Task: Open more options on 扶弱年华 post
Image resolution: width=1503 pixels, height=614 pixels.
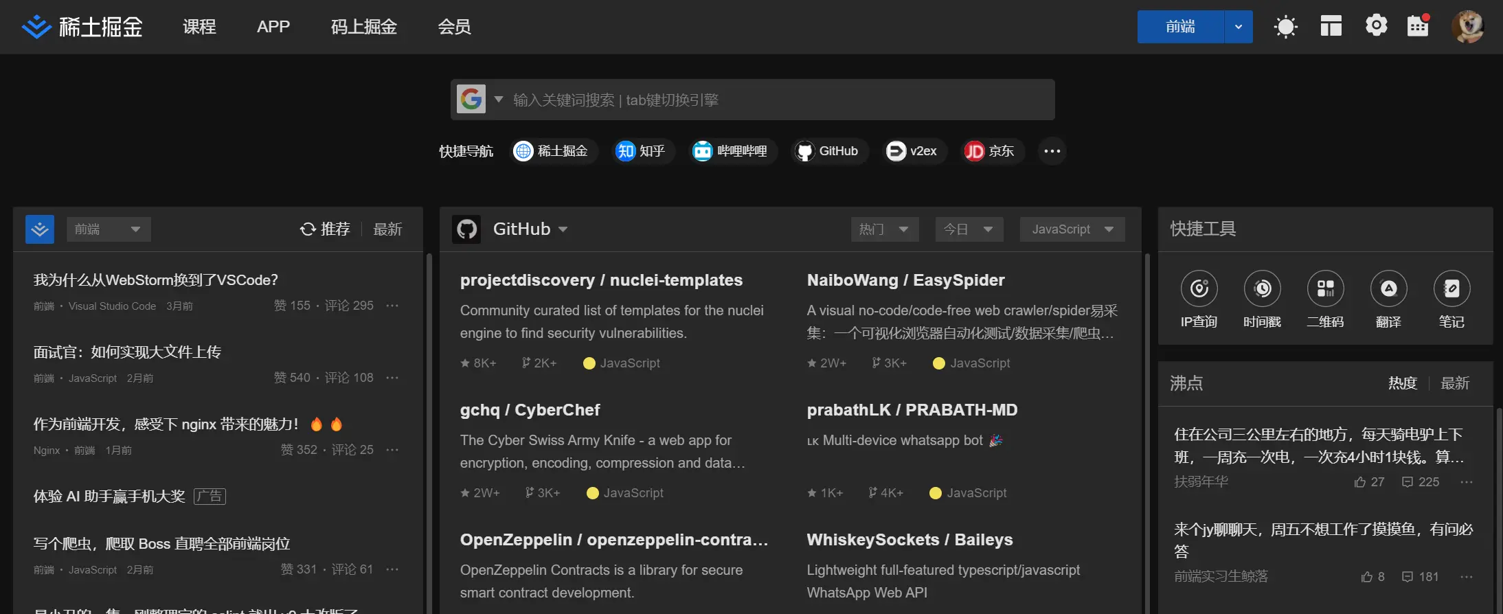Action: [x=1467, y=482]
